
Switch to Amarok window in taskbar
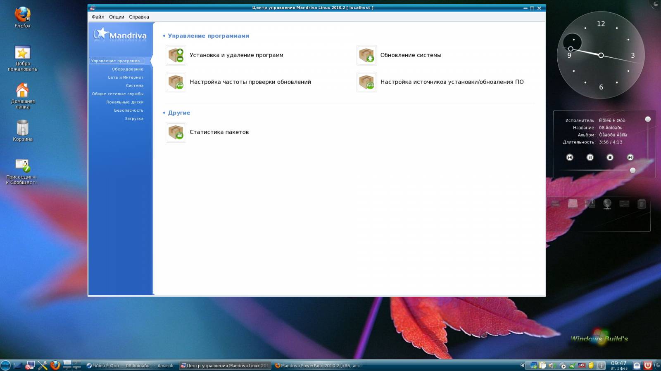[x=130, y=366]
